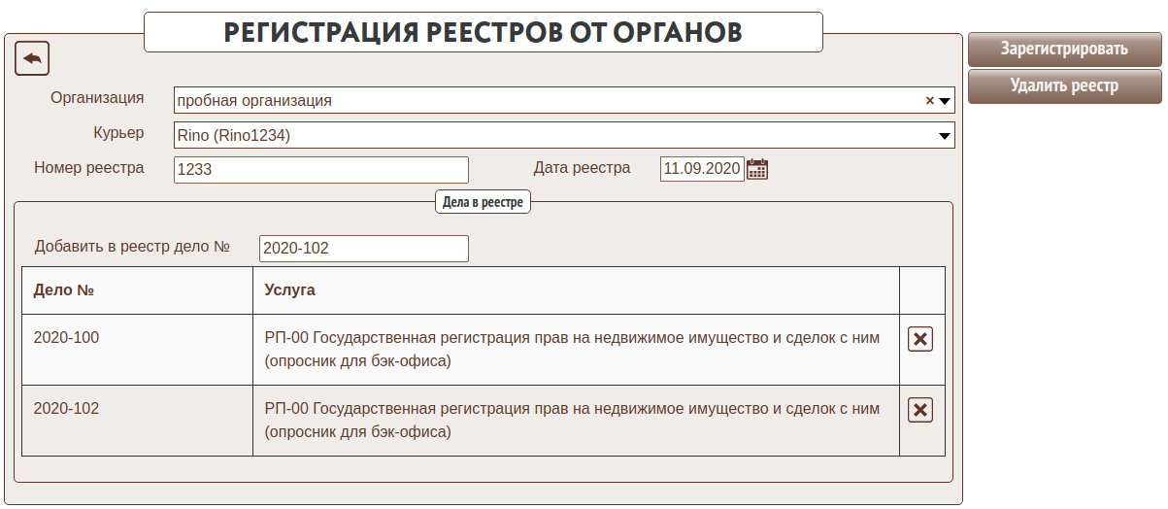Click the service description for case 2020-100
Image resolution: width=1168 pixels, height=509 pixels.
572,350
